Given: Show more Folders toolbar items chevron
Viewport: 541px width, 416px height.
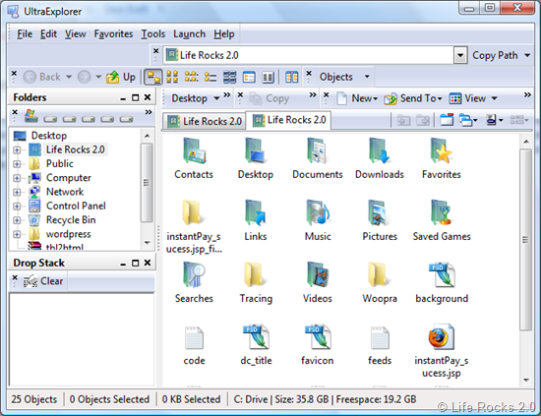Looking at the screenshot, I should pos(149,112).
